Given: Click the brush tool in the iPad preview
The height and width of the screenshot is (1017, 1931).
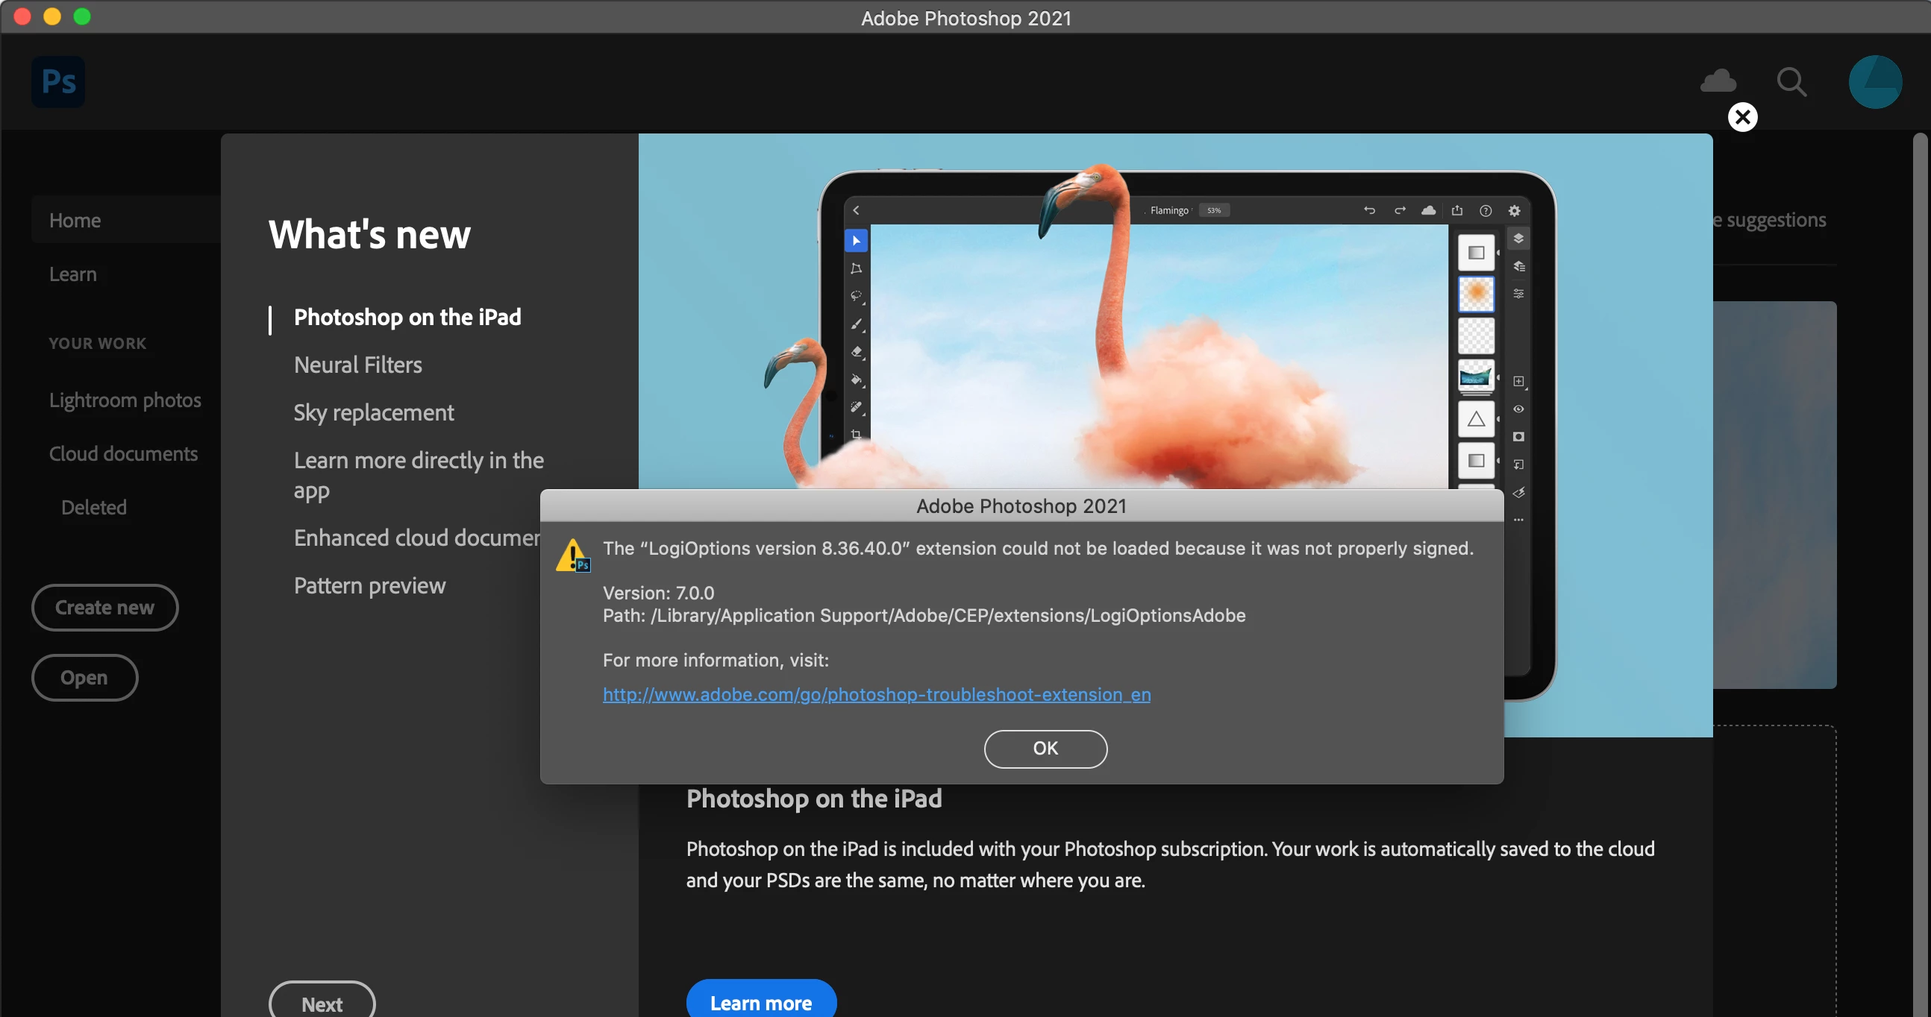Looking at the screenshot, I should (856, 324).
